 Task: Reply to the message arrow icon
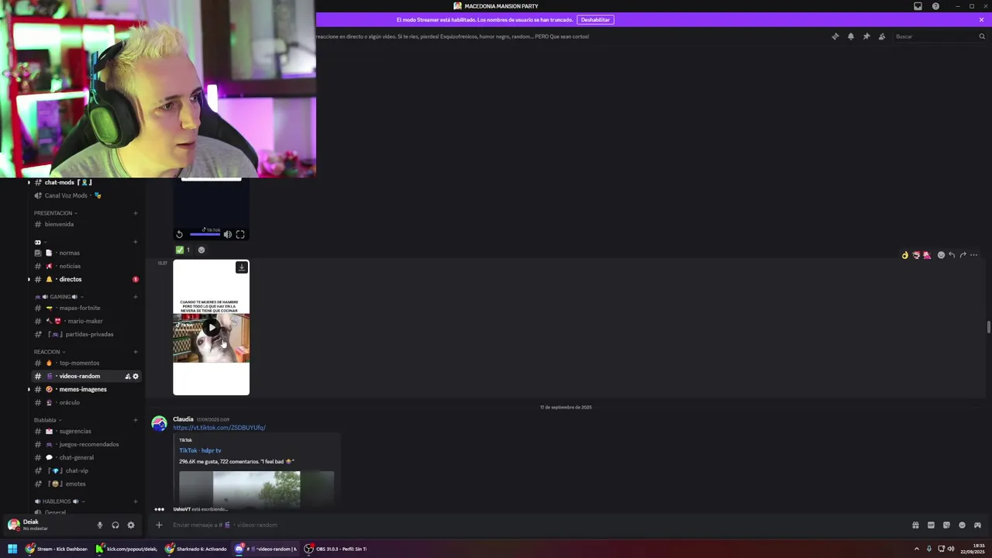(952, 255)
